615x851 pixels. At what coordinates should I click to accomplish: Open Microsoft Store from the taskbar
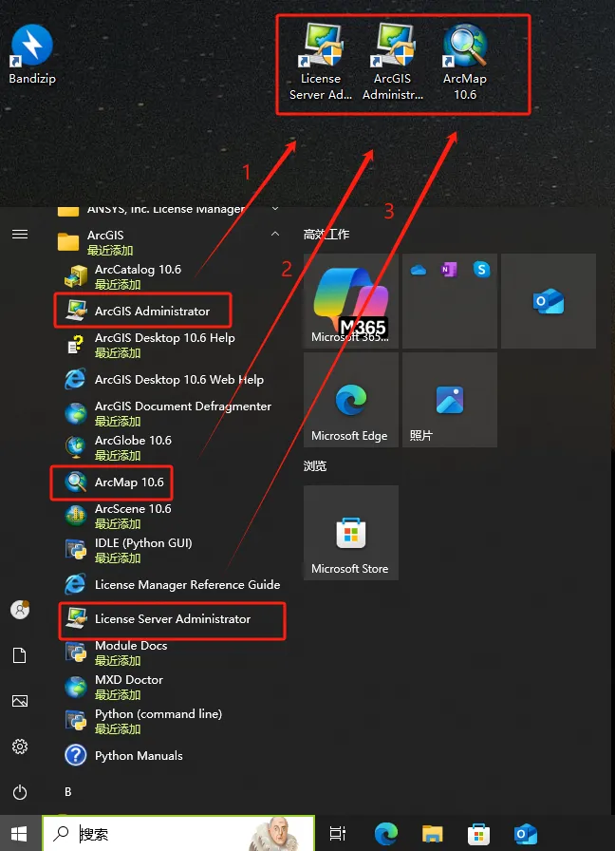pos(479,834)
